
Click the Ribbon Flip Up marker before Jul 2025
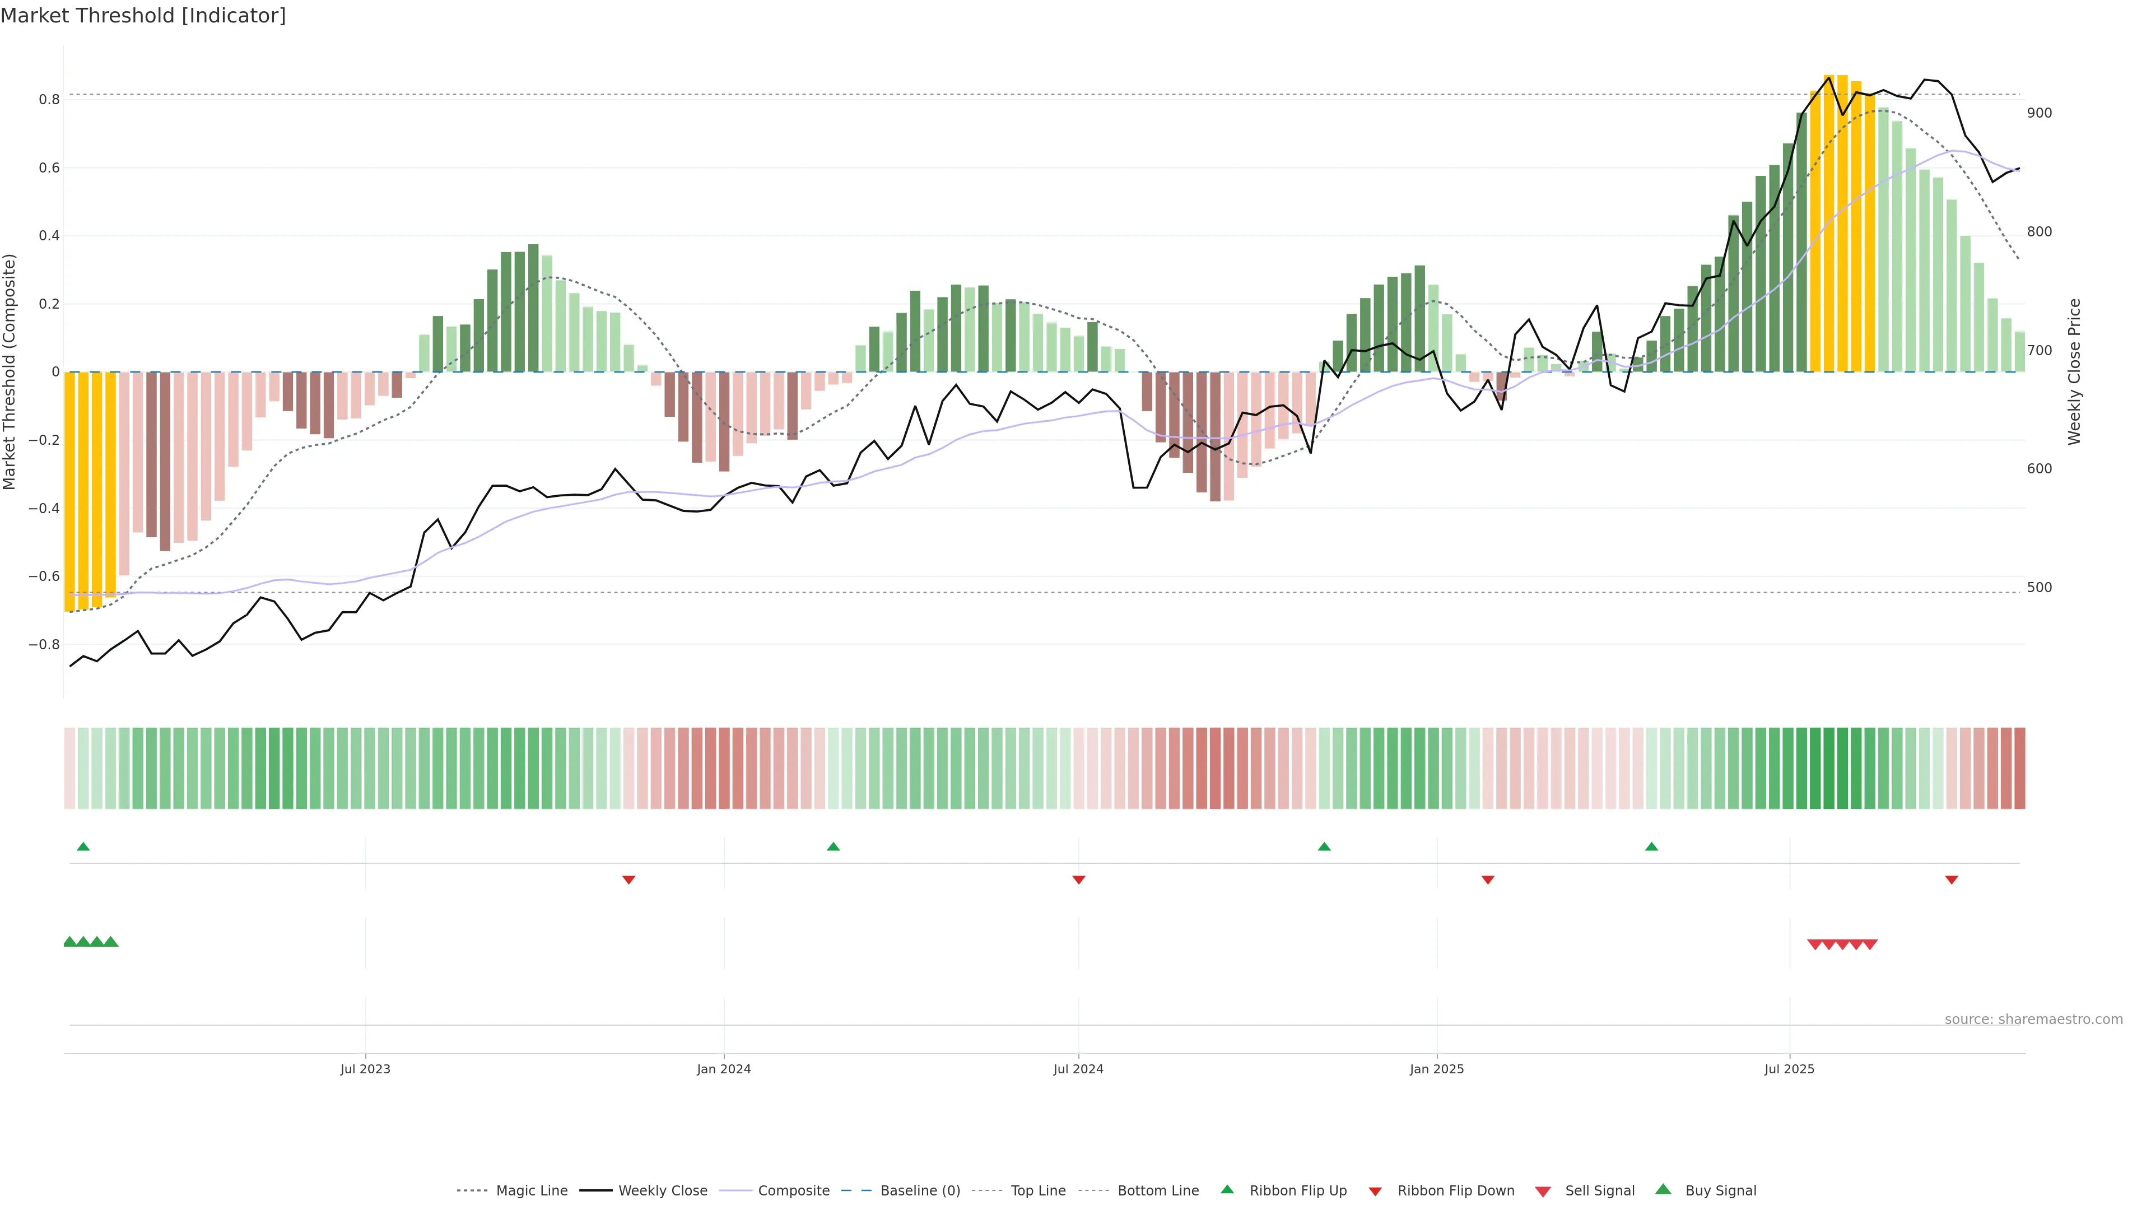pyautogui.click(x=1651, y=847)
